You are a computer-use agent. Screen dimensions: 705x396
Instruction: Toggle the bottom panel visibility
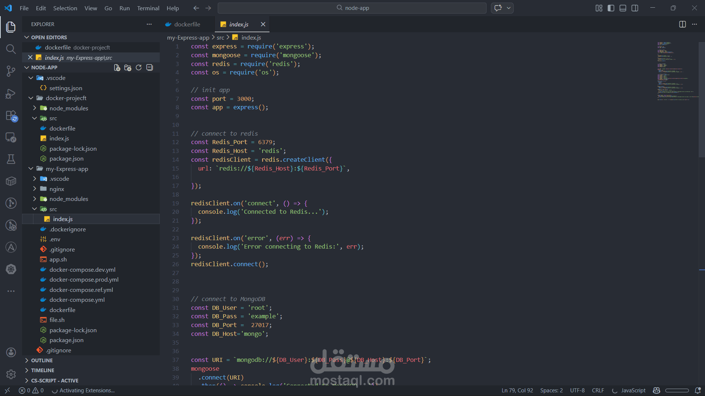pyautogui.click(x=623, y=8)
